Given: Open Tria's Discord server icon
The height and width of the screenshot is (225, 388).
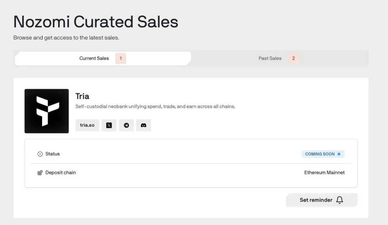Looking at the screenshot, I should click(x=143, y=125).
